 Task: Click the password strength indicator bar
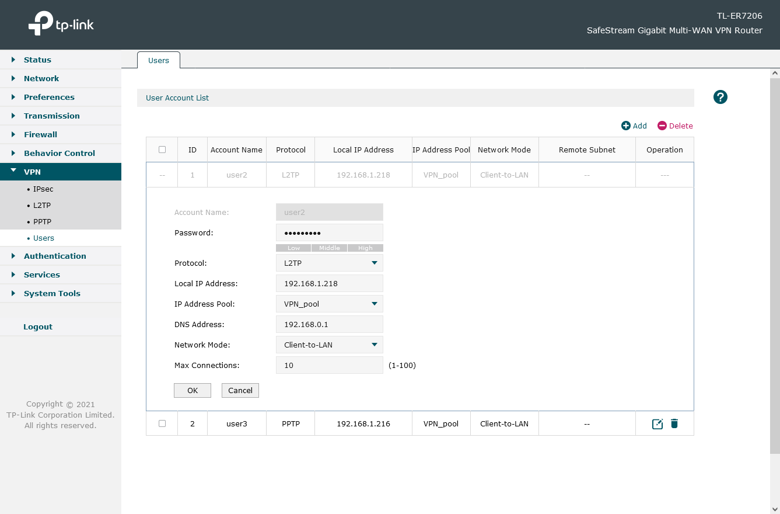329,248
